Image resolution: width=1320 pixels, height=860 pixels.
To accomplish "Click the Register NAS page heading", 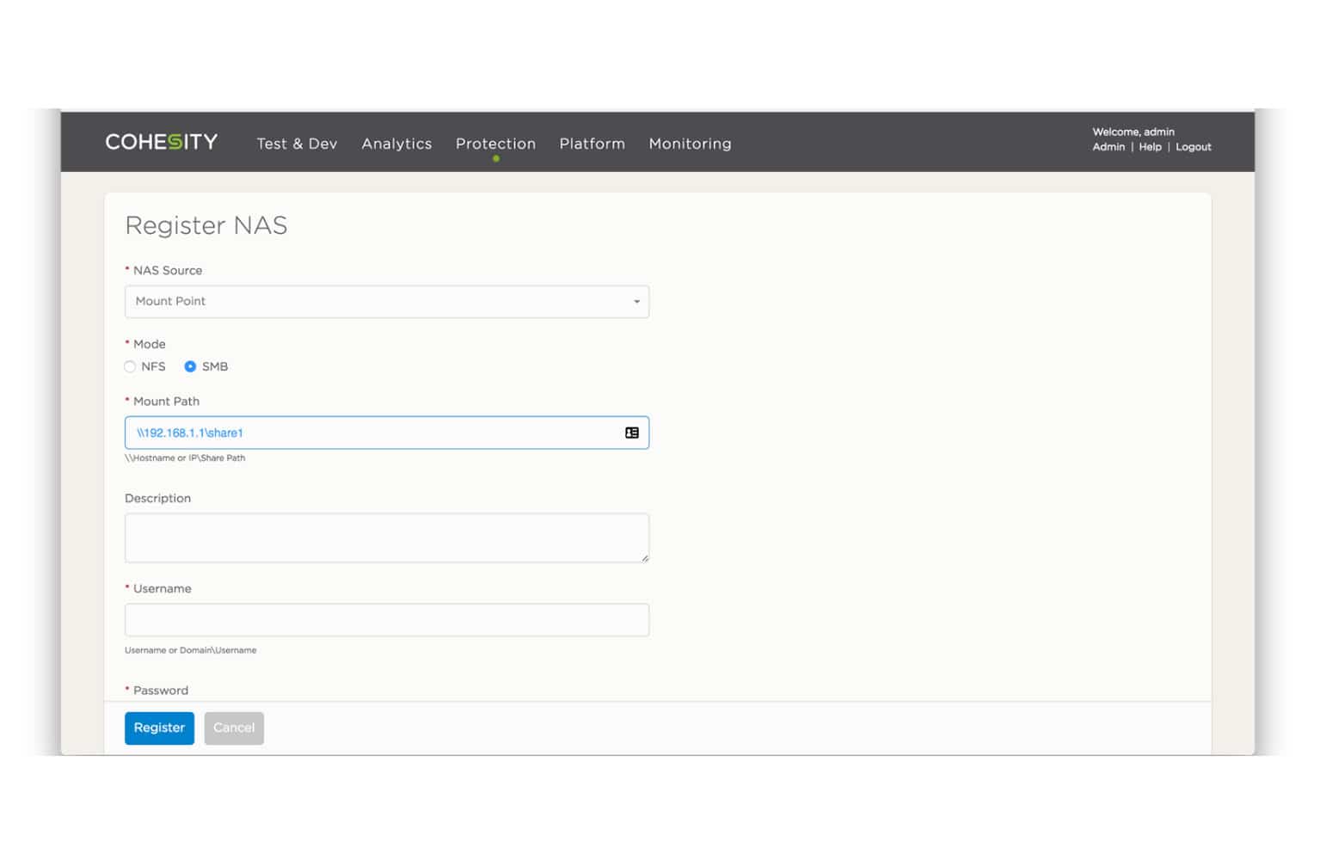I will tap(206, 225).
